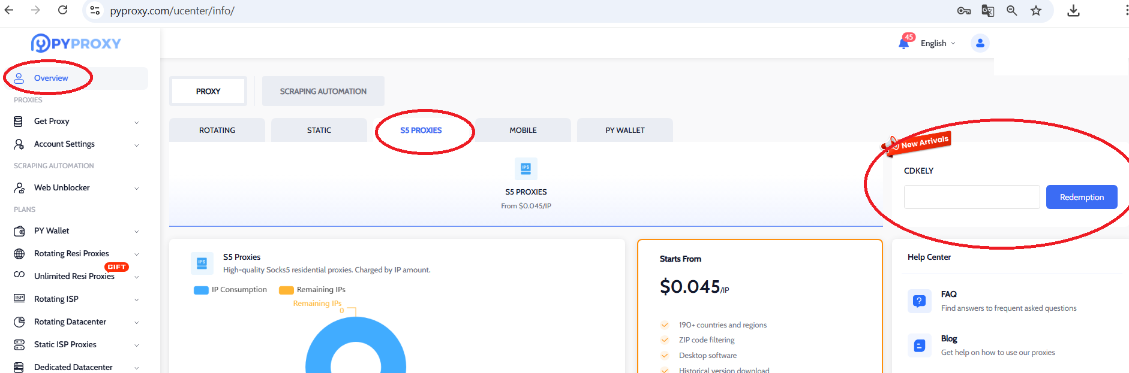
Task: Open site information icon in address bar
Action: 95,10
